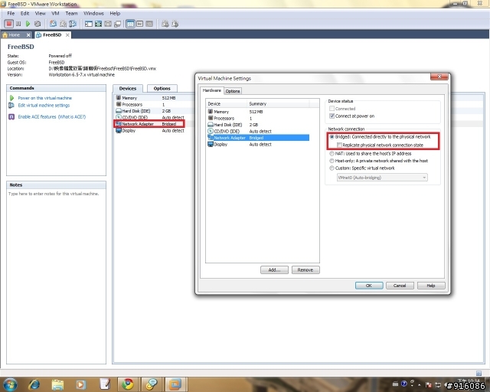Screen dimensions: 490x392
Task: Click the Suspend (pause) toolbar icon
Action: click(x=18, y=24)
